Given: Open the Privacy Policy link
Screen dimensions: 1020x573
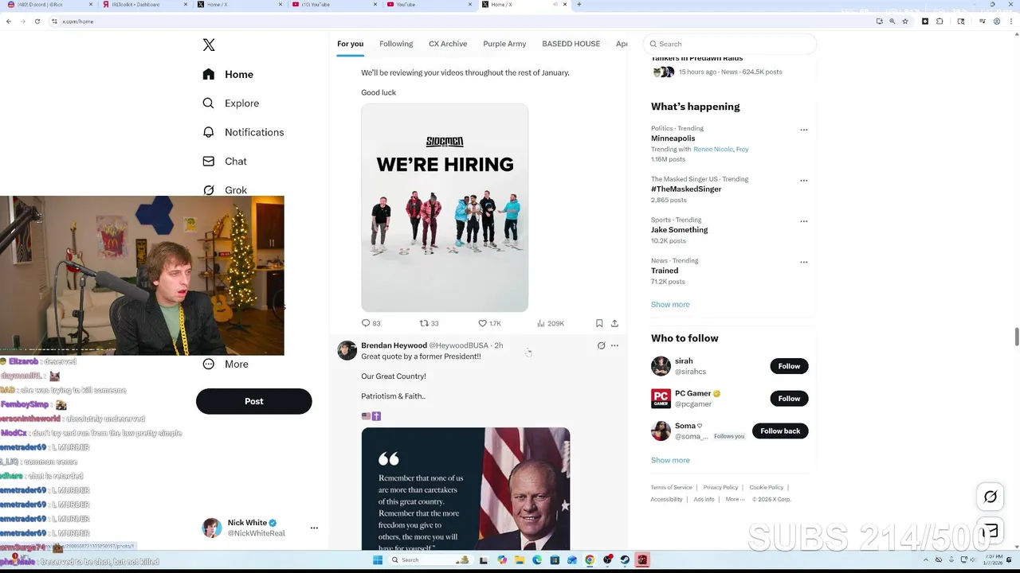Looking at the screenshot, I should pyautogui.click(x=720, y=487).
